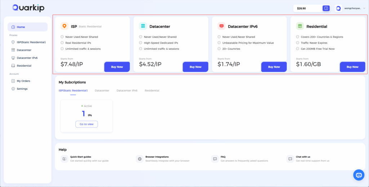
Task: Click the teal Datacenter card icon
Action: [x=143, y=26]
